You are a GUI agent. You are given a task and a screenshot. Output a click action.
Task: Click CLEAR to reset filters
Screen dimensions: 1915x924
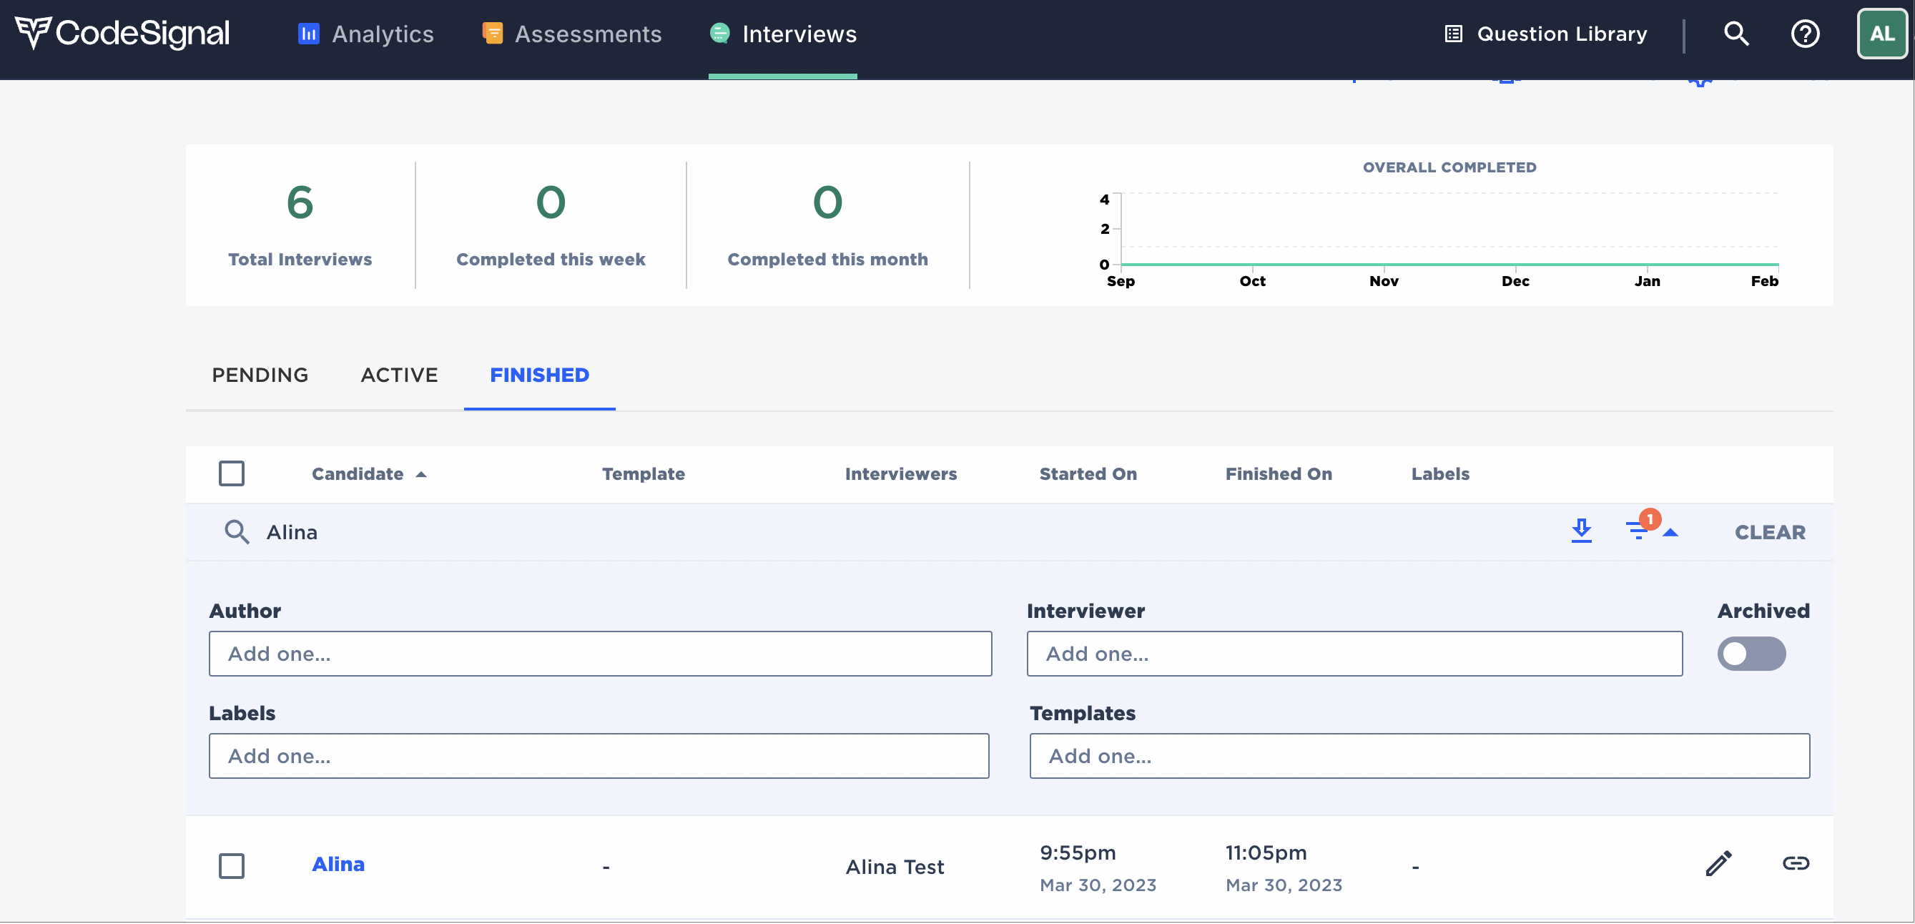tap(1770, 532)
